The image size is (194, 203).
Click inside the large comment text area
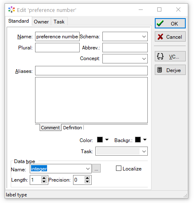(x=91, y=100)
